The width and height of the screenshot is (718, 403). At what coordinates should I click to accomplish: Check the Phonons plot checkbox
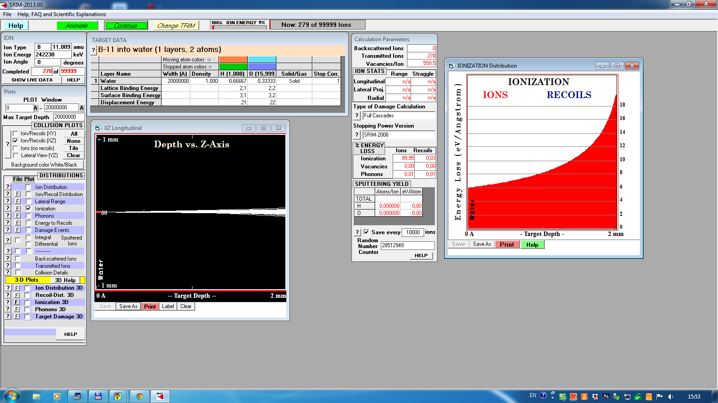(x=29, y=216)
